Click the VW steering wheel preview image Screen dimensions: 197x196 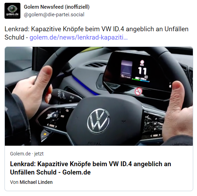click(x=99, y=96)
